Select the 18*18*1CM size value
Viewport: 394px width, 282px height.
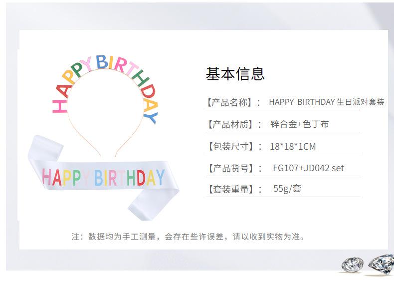(x=293, y=146)
